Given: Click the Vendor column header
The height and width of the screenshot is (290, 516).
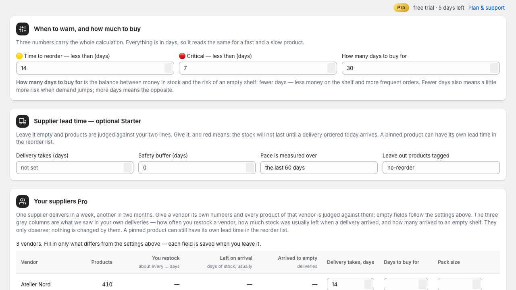Looking at the screenshot, I should pyautogui.click(x=29, y=262).
